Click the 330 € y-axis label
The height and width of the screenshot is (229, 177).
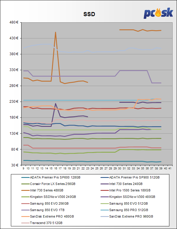[x=14, y=70]
